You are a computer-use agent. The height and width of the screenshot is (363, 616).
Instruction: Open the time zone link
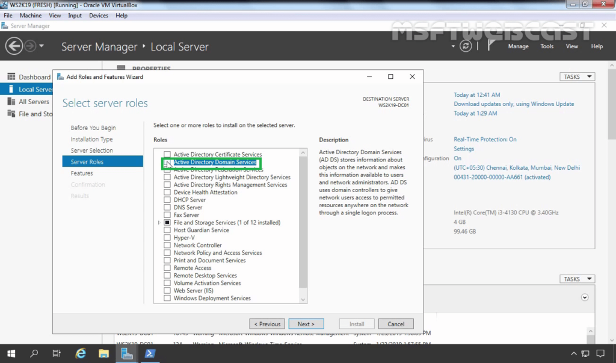coord(517,167)
